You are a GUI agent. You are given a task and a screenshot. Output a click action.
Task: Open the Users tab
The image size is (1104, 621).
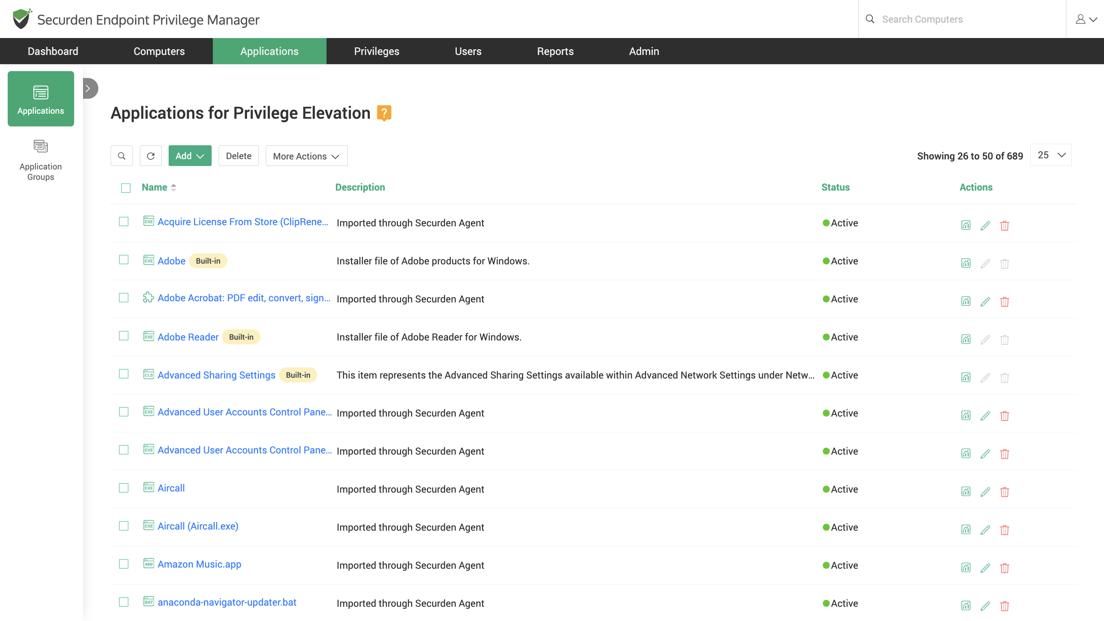468,51
